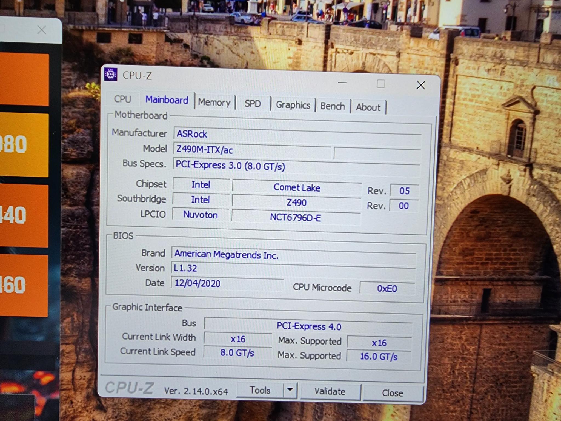This screenshot has width=561, height=421.
Task: Switch to the SPD tab
Action: point(253,104)
